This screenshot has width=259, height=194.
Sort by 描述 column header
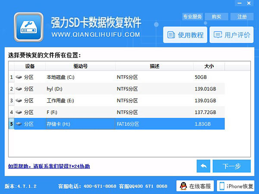[155, 66]
